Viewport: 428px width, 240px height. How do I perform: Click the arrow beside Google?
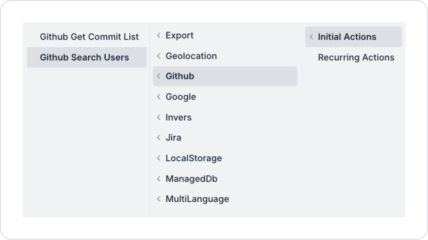coord(158,97)
